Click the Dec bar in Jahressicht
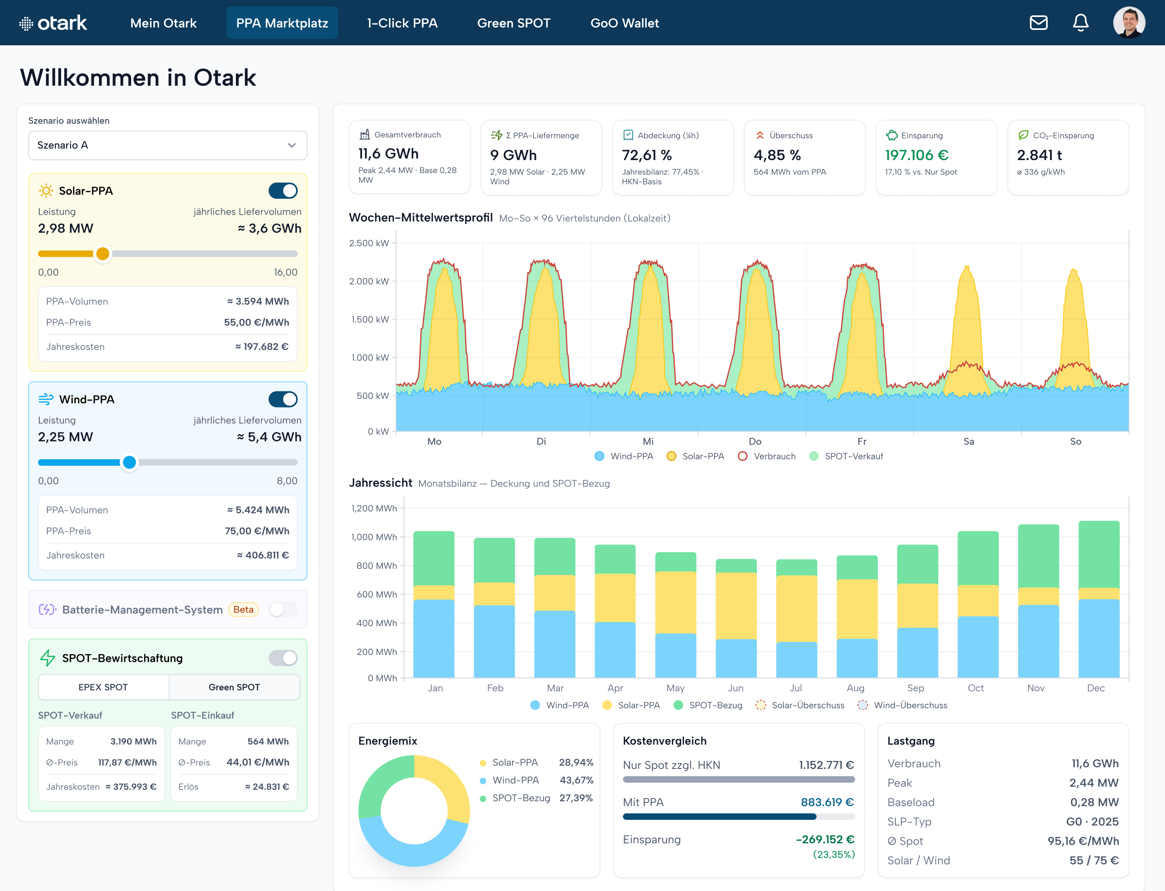The height and width of the screenshot is (891, 1165). point(1099,599)
